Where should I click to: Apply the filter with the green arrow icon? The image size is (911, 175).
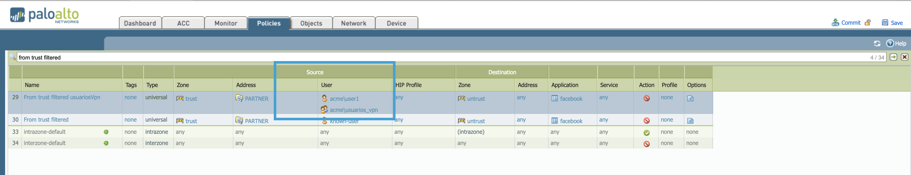[x=893, y=57]
